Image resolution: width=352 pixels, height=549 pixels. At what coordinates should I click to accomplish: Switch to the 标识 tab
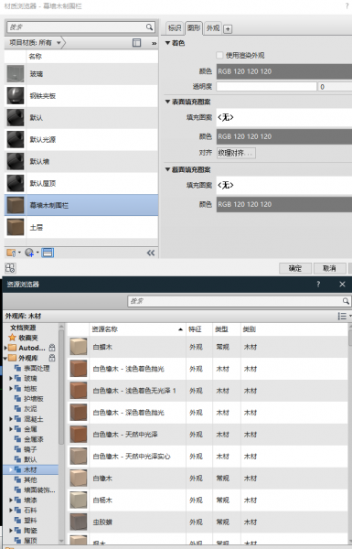point(175,28)
